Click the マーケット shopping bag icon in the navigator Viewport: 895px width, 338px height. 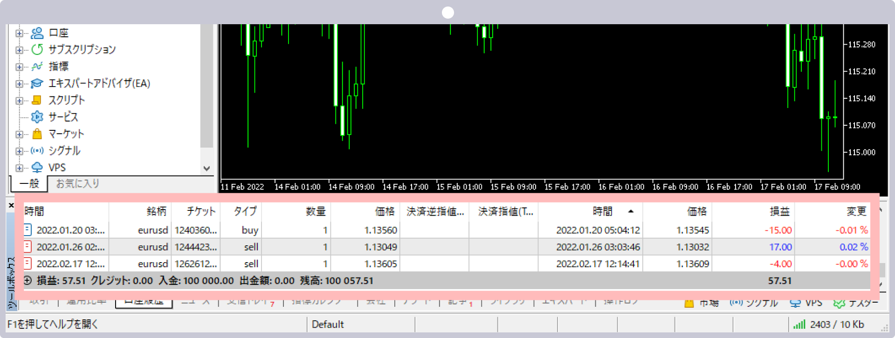[37, 134]
